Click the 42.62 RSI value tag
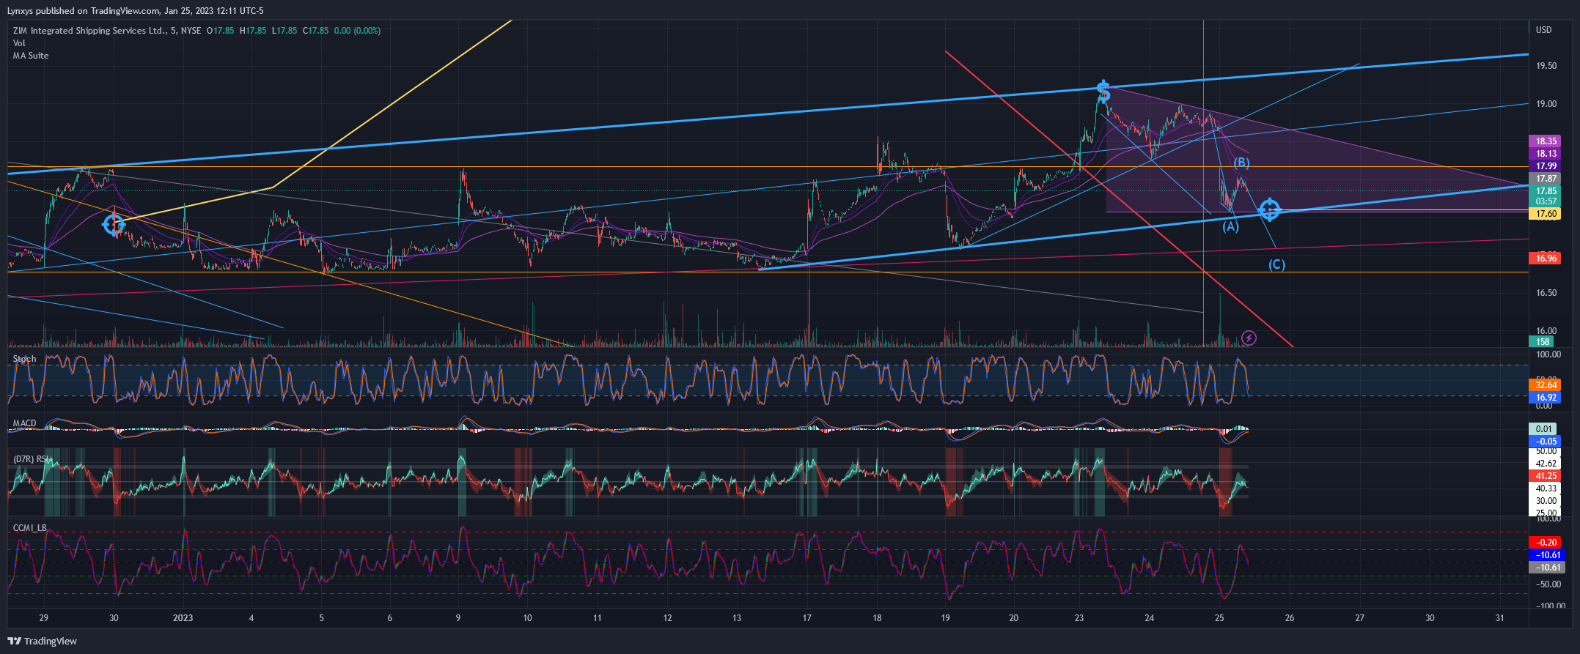The width and height of the screenshot is (1580, 654). 1546,464
